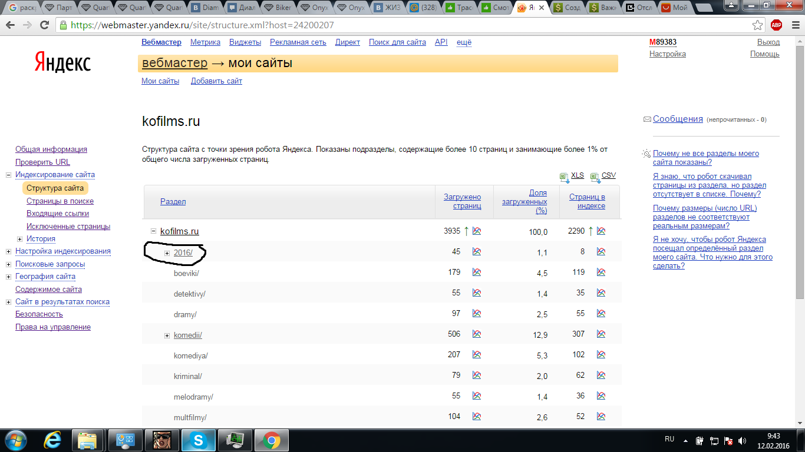Open the chart icon for komedii/ indexed pages
Viewport: 805px width, 452px height.
point(601,334)
